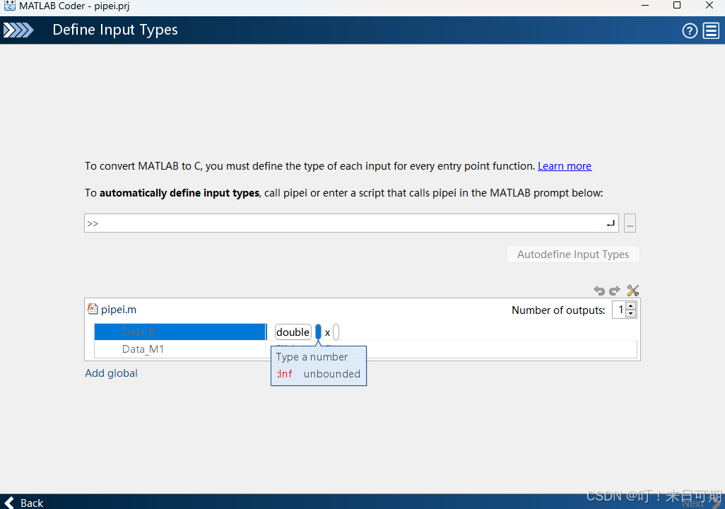The height and width of the screenshot is (509, 725).
Task: Close the MATLAB Coder window
Action: (709, 6)
